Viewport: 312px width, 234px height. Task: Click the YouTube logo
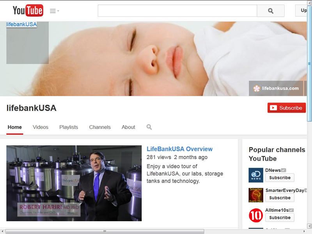28,11
